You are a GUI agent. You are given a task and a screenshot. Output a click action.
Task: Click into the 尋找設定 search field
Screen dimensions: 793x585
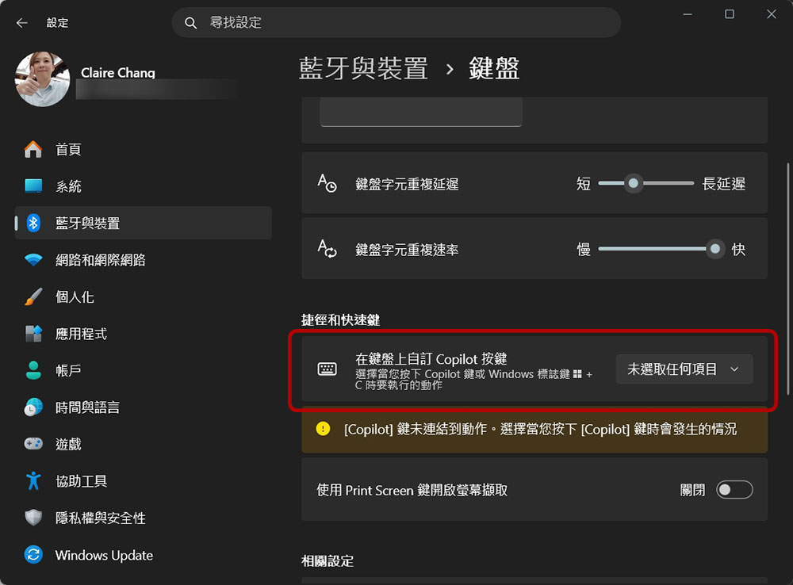click(x=396, y=22)
